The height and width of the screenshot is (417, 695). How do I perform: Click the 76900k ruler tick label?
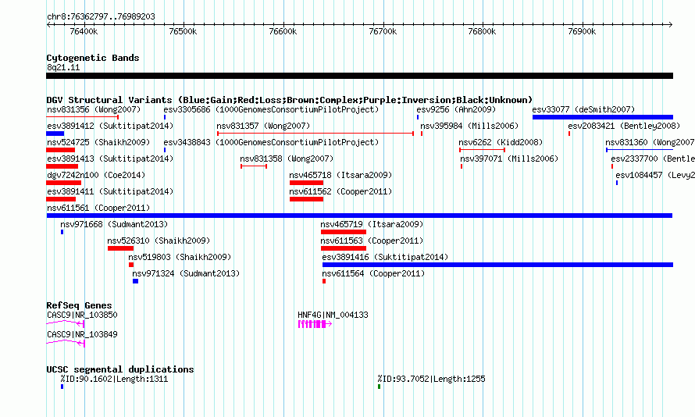582,31
